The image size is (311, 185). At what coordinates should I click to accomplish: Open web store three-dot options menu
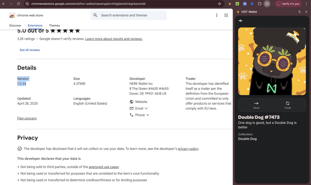[217, 15]
